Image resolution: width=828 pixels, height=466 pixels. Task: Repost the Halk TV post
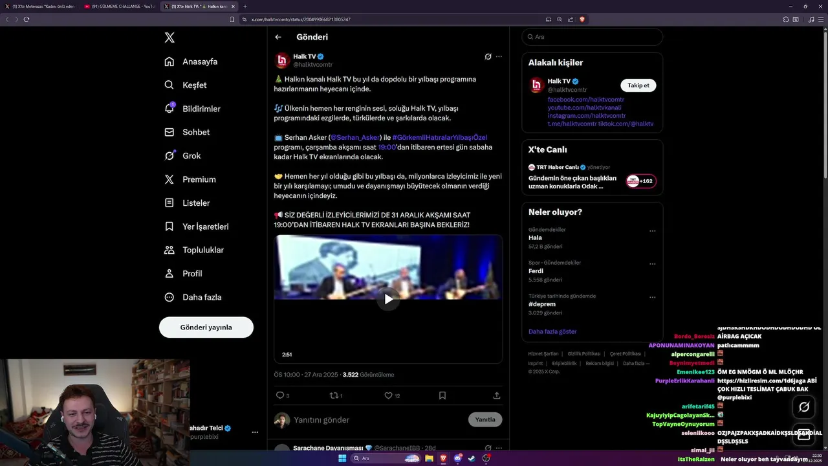click(x=334, y=395)
